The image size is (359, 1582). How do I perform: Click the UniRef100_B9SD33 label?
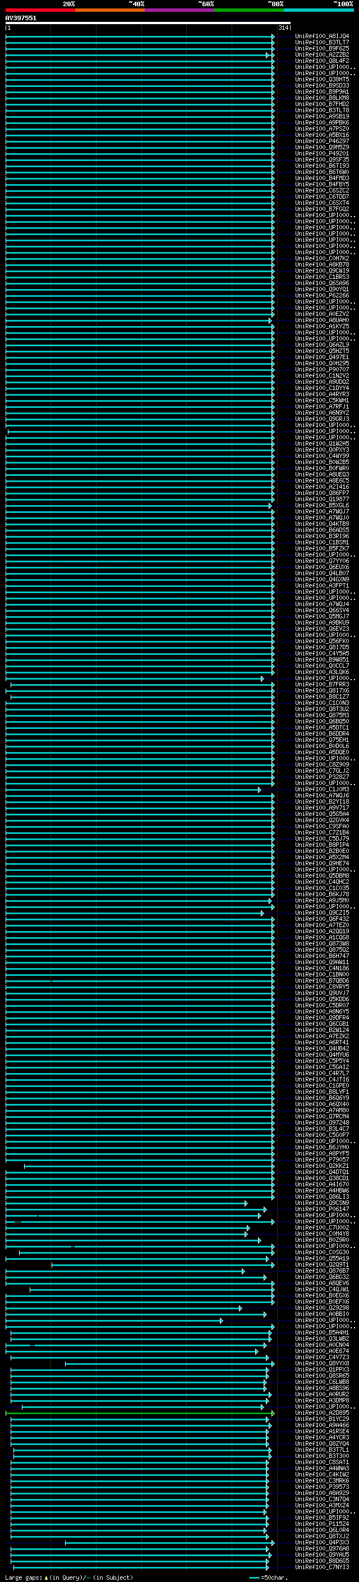tap(321, 85)
